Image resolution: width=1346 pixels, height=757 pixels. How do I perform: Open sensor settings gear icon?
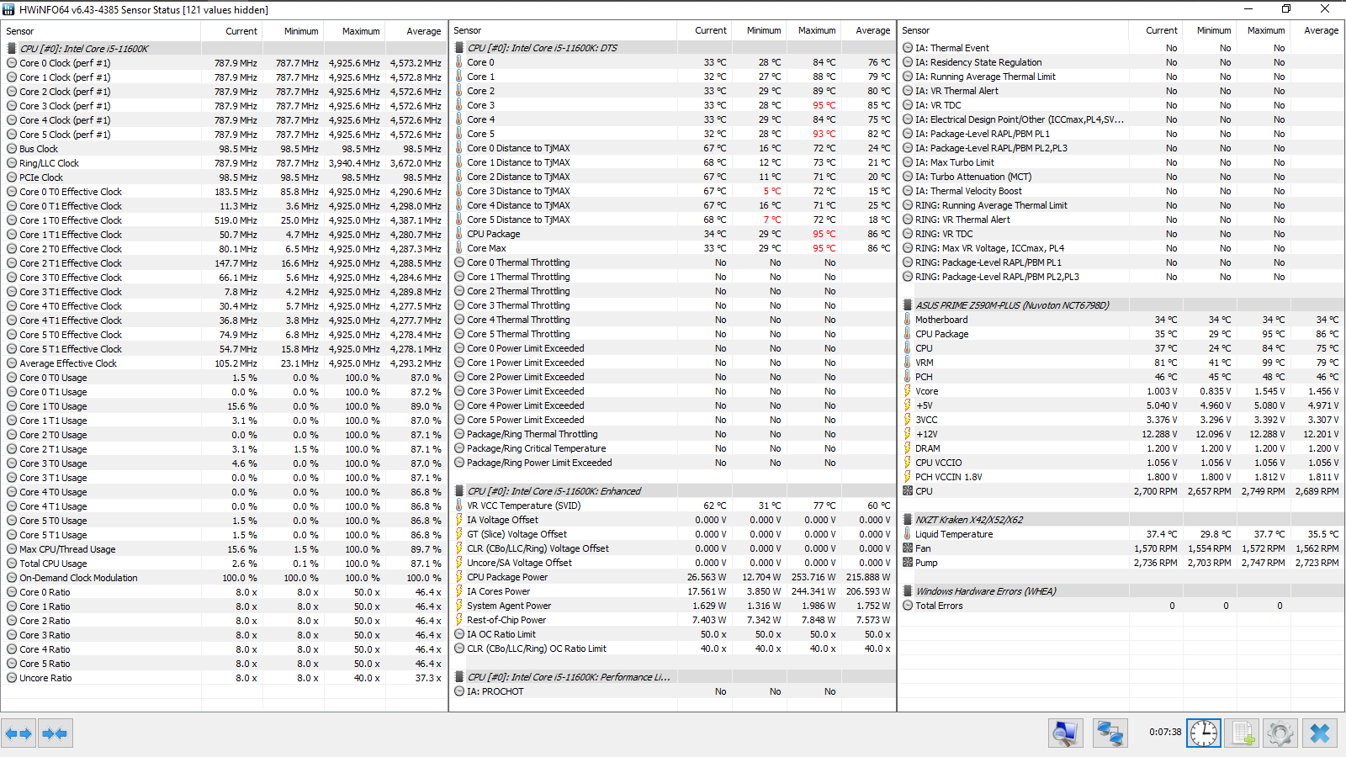coord(1280,733)
